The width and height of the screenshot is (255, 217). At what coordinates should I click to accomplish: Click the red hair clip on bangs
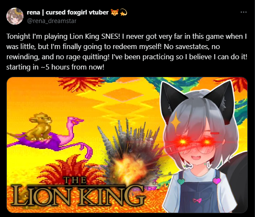[x=214, y=133]
